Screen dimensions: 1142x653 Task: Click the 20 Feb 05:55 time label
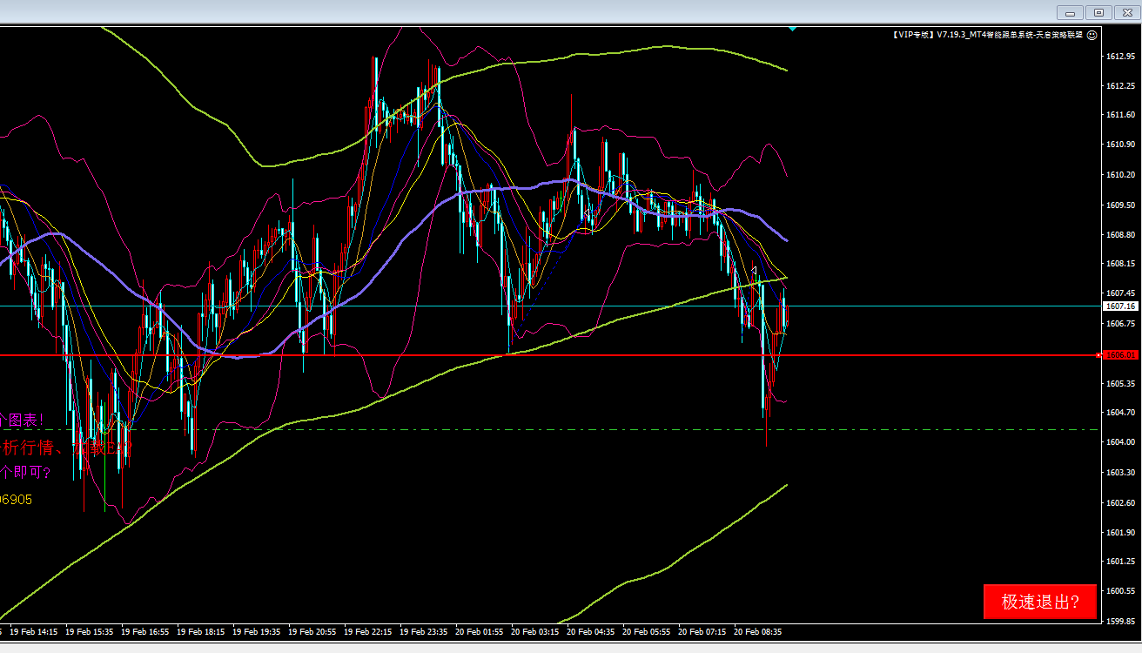tap(646, 631)
